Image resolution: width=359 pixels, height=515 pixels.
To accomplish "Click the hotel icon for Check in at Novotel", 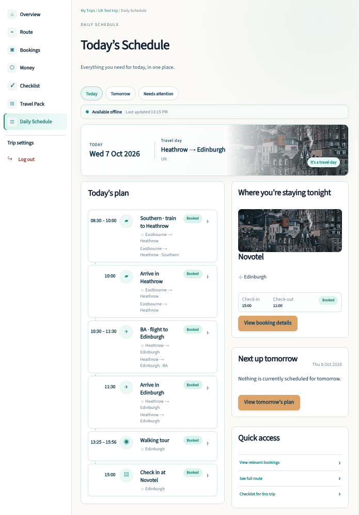I will pos(126,475).
